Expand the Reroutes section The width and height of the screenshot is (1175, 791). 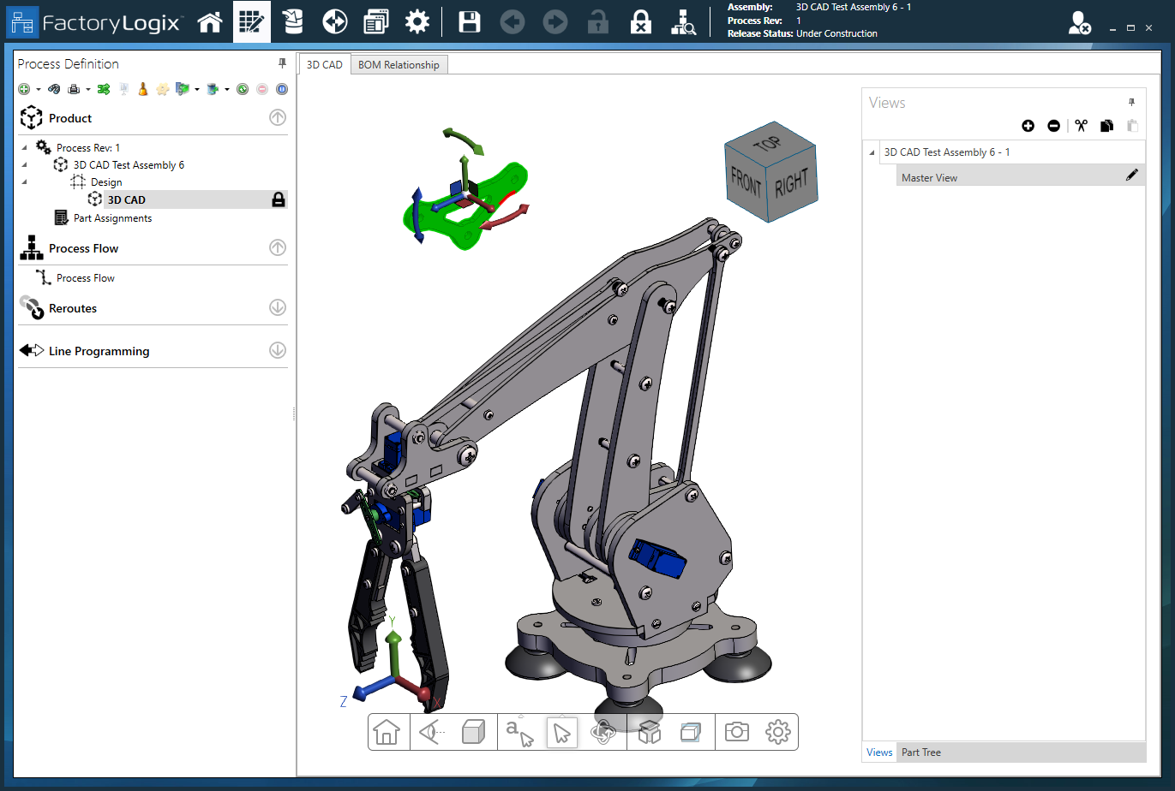click(x=278, y=307)
